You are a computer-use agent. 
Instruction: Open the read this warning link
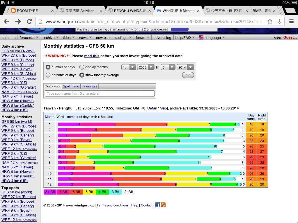(x=92, y=56)
